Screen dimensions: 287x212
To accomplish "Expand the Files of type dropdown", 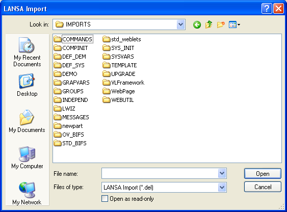I will (222, 188).
